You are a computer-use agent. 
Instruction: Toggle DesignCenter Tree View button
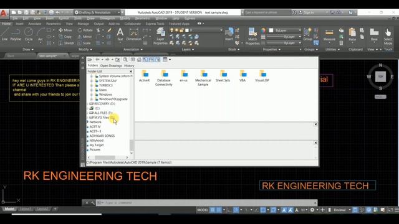[145, 60]
